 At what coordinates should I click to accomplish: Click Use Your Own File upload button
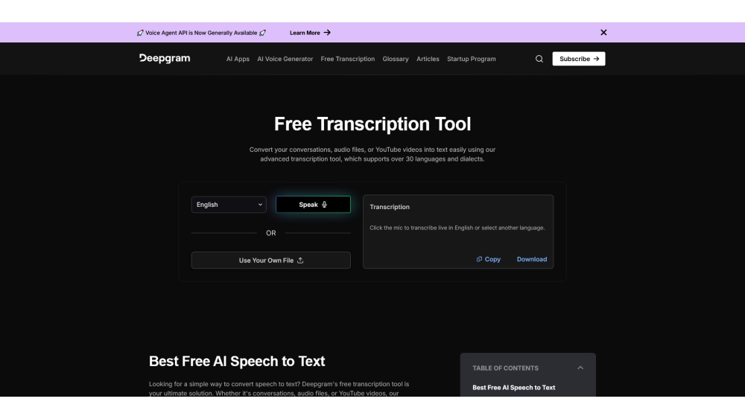pos(270,260)
